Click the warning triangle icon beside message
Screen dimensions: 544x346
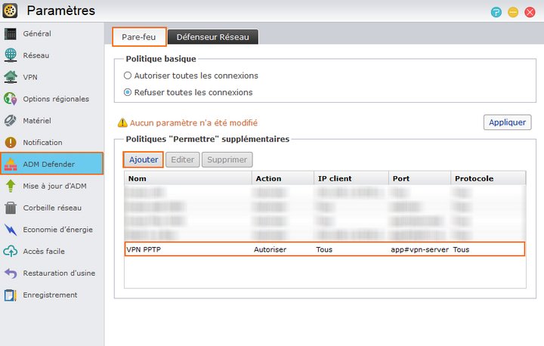click(x=122, y=122)
